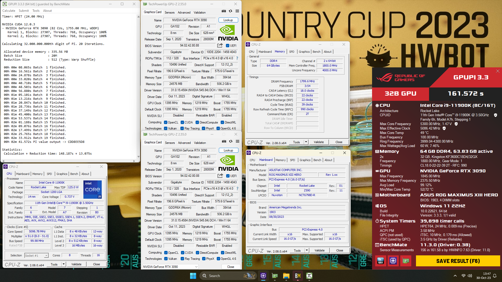Click the HWiNFO icon in the BenchMate panel

pos(380,261)
